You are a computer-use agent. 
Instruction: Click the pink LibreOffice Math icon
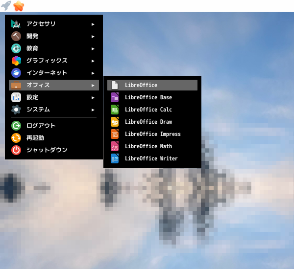pos(115,146)
